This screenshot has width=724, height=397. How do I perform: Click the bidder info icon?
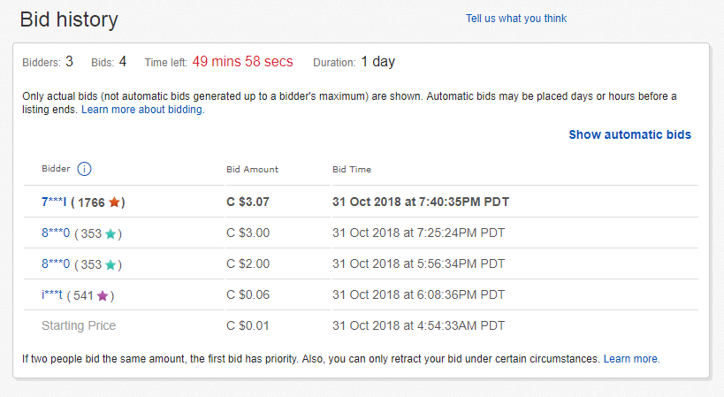(x=84, y=169)
